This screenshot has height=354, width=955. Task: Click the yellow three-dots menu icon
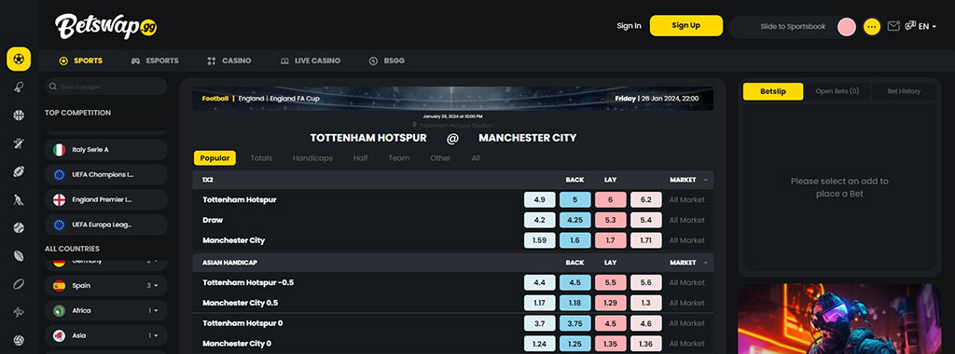(872, 27)
